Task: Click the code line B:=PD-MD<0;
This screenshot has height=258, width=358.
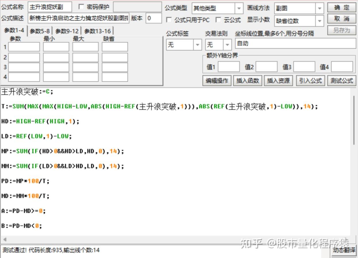Action: coord(22,226)
